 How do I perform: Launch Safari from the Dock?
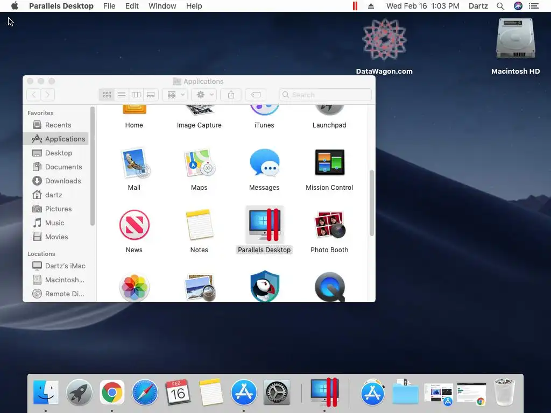(145, 392)
